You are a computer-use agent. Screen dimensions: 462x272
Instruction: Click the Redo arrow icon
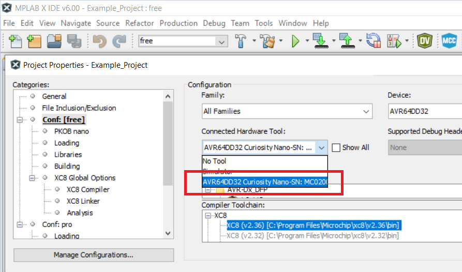click(x=120, y=41)
